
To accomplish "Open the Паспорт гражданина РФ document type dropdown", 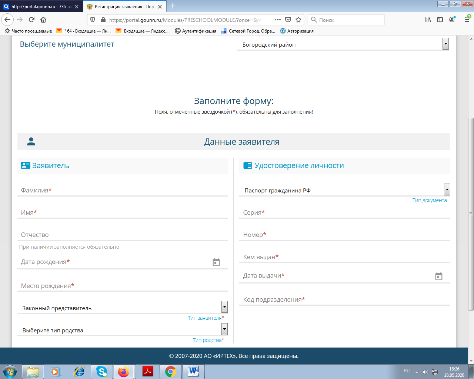I will [x=345, y=190].
